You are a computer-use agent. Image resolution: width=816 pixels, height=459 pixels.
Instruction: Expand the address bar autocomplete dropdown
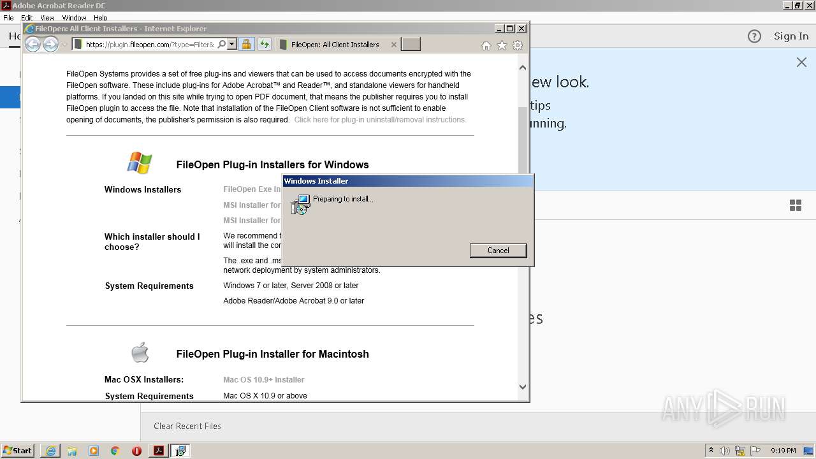(232, 44)
